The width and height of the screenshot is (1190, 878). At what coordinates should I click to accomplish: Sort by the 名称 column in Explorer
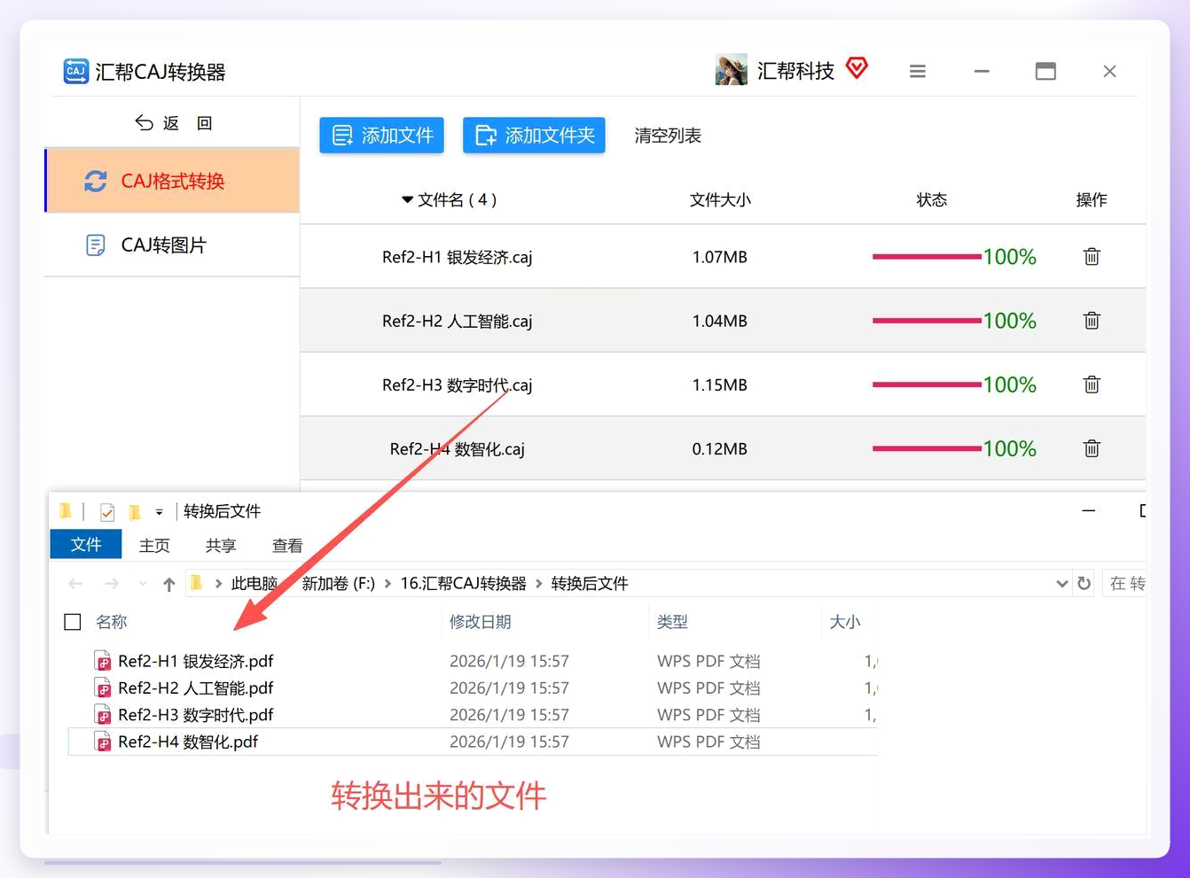(x=112, y=622)
